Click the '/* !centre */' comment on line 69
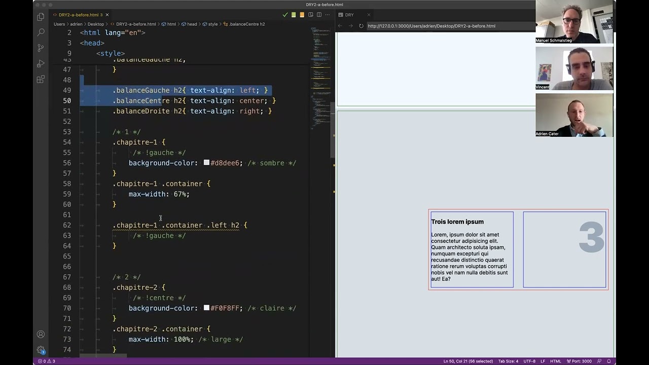The height and width of the screenshot is (365, 649). click(159, 298)
